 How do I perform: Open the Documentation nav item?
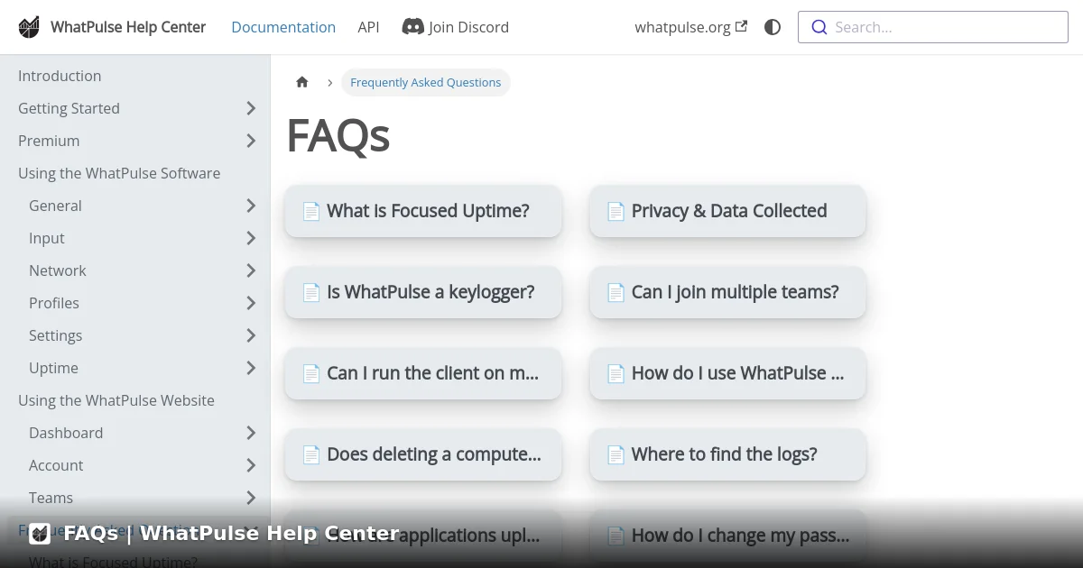point(283,27)
